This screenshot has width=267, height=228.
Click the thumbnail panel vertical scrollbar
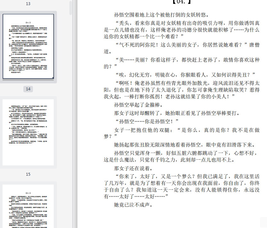click(71, 8)
